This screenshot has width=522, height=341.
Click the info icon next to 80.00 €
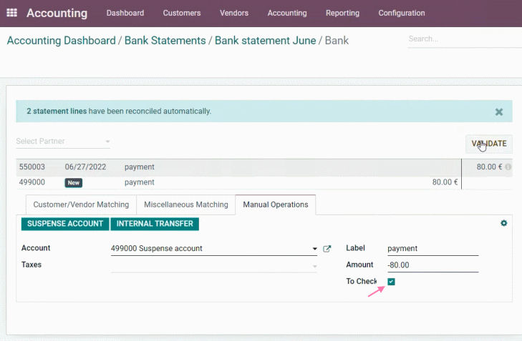[x=508, y=167]
